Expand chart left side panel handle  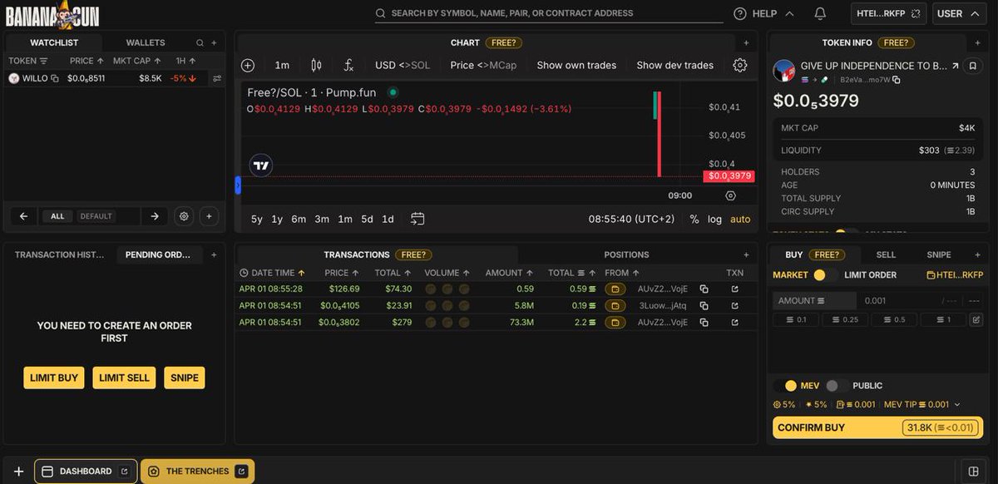pos(238,185)
